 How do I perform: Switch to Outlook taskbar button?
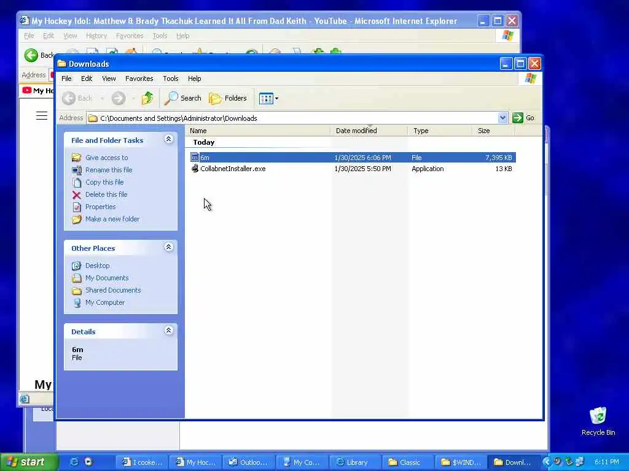tap(249, 462)
